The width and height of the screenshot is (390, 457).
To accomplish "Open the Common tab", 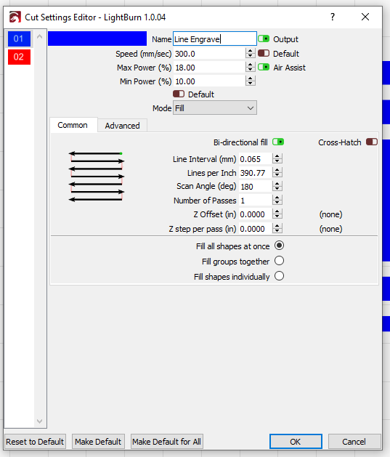I will [73, 125].
